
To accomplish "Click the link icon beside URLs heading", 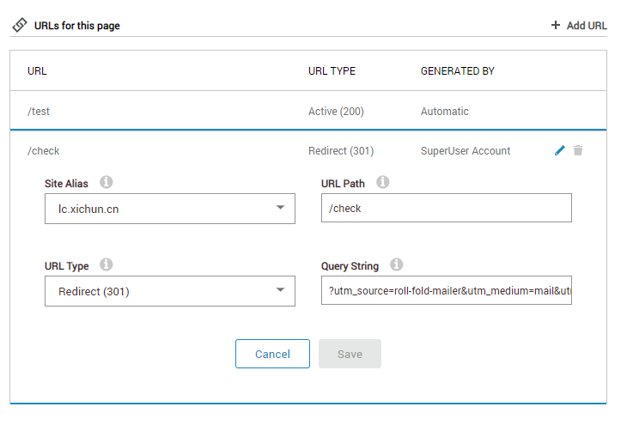I will [20, 25].
